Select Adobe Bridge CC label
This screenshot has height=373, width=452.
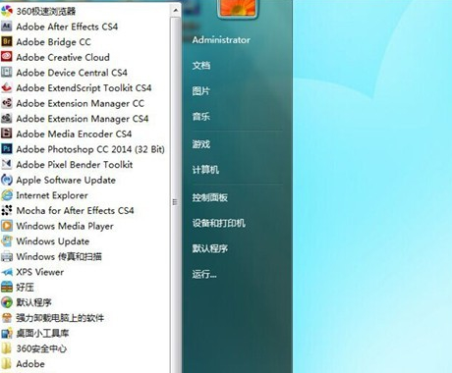[x=53, y=42]
